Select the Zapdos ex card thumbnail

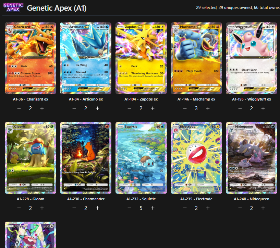pos(141,58)
